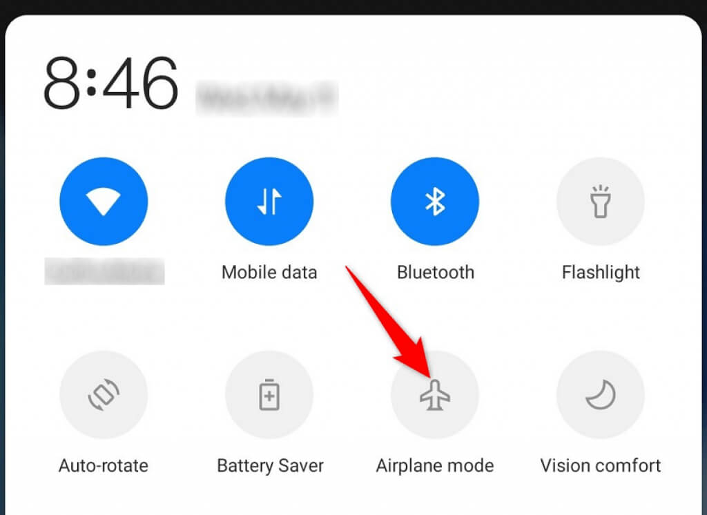The image size is (707, 515).
Task: Tap the Vision comfort text label
Action: coord(601,466)
